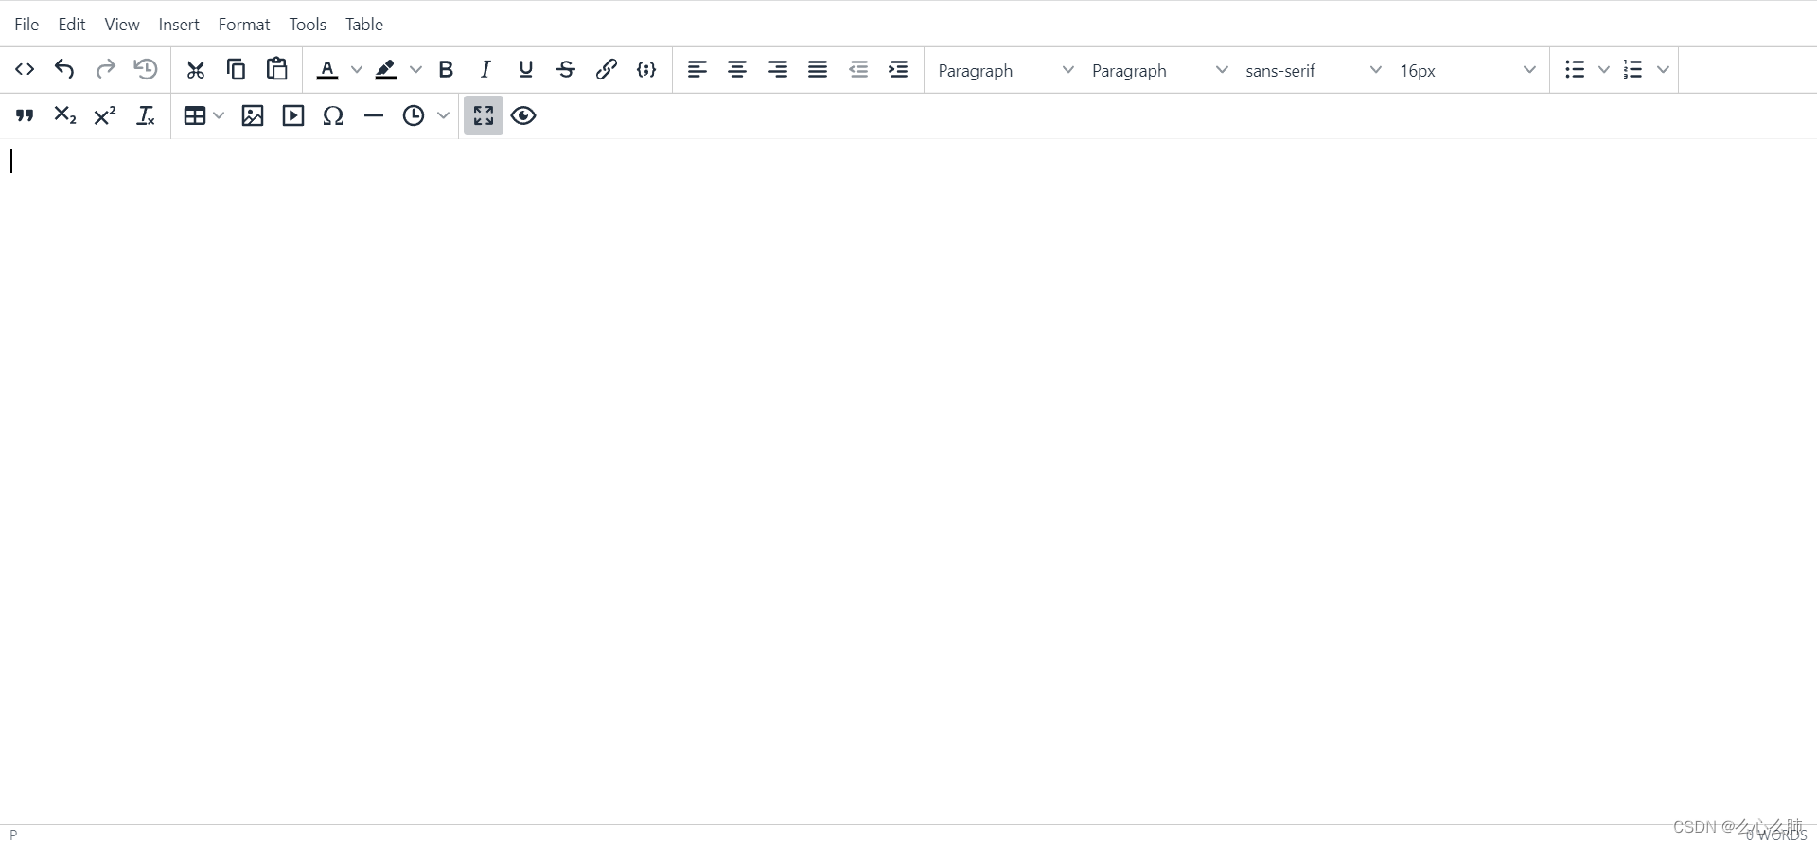Copy the selected content
Screen dimensions: 1817x844
click(x=237, y=69)
